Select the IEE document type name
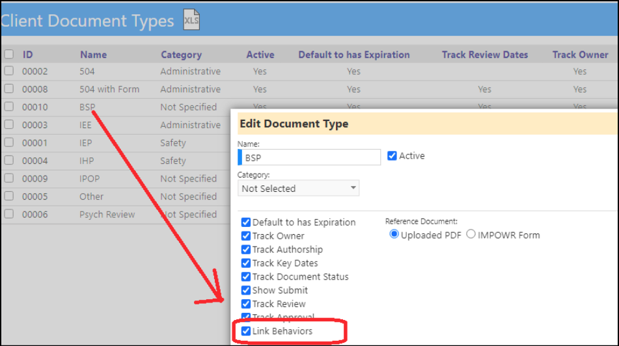619x346 pixels. (x=85, y=125)
